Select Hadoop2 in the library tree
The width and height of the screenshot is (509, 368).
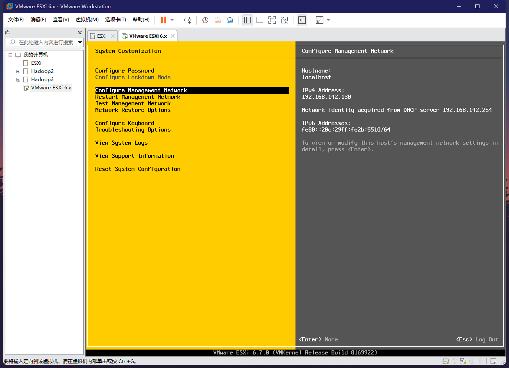pos(42,71)
